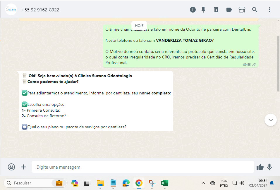Open Excel from taskbar

(165, 183)
